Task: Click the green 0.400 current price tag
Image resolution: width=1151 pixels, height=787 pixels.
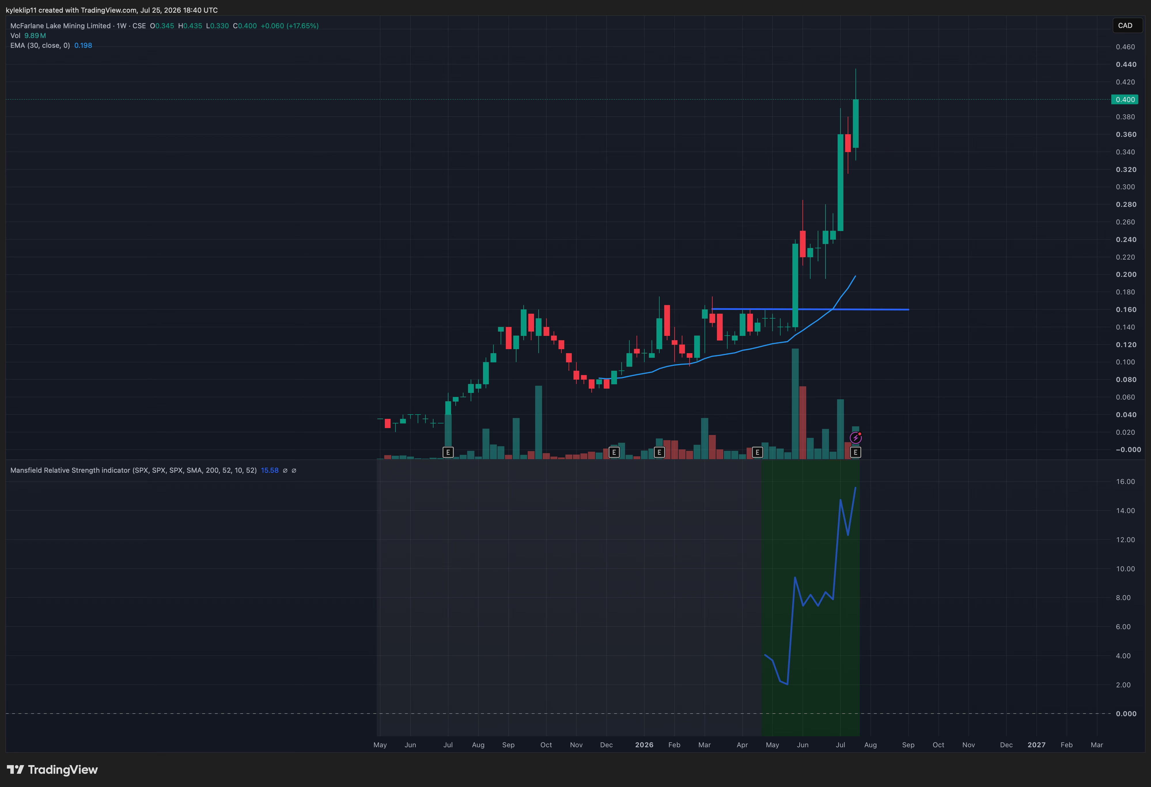Action: pyautogui.click(x=1124, y=100)
